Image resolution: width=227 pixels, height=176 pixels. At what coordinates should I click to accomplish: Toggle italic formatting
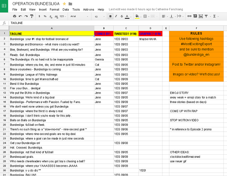(116, 16)
